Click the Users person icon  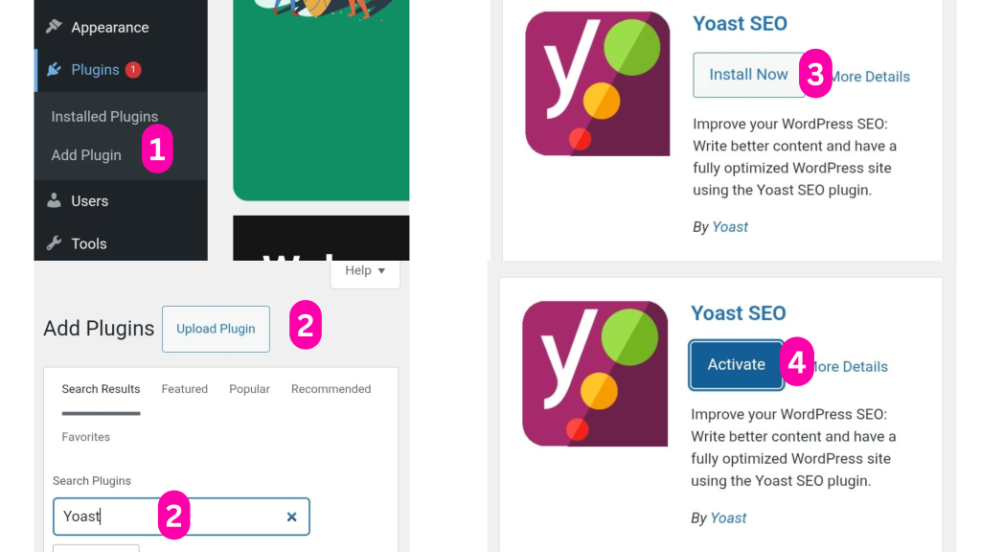tap(54, 200)
